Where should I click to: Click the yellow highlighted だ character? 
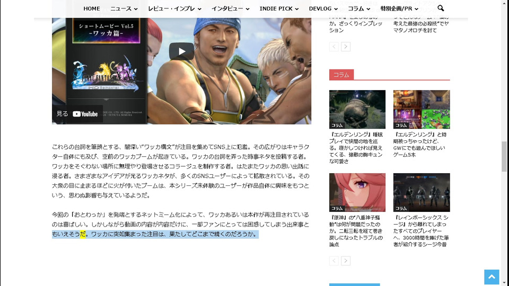pos(83,234)
